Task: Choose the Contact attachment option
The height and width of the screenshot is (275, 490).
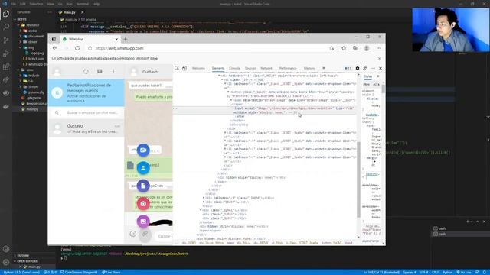Action: point(143,168)
